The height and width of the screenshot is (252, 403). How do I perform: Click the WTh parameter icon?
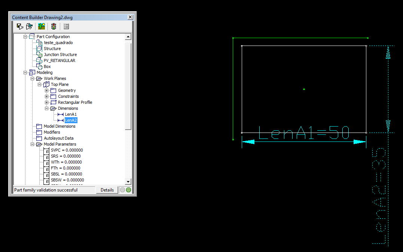coord(46,162)
